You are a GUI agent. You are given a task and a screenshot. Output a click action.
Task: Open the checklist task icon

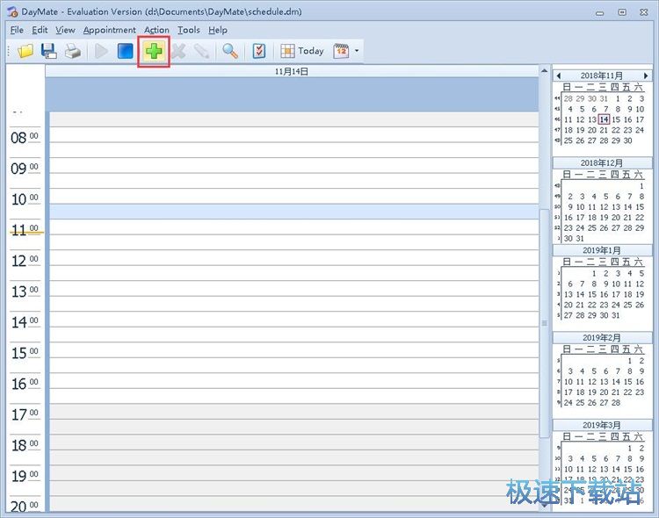[x=258, y=51]
